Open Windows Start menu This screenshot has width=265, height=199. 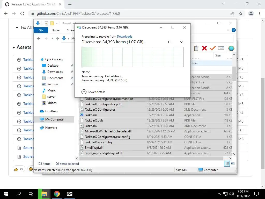6,194
